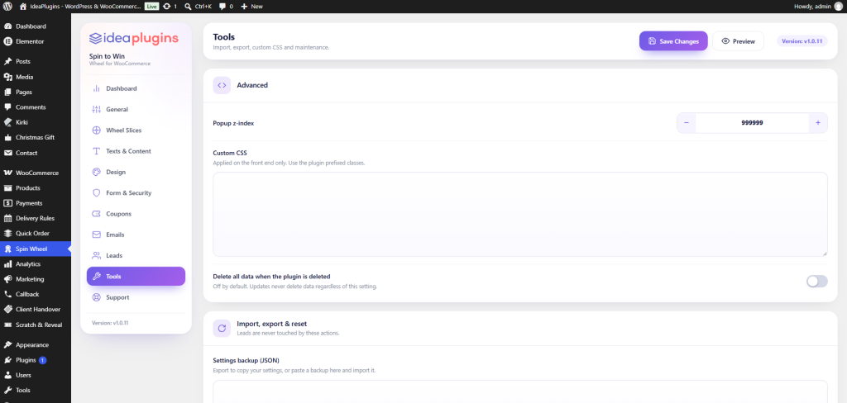Open Elementor in admin menu
The width and height of the screenshot is (847, 403).
[x=35, y=41]
